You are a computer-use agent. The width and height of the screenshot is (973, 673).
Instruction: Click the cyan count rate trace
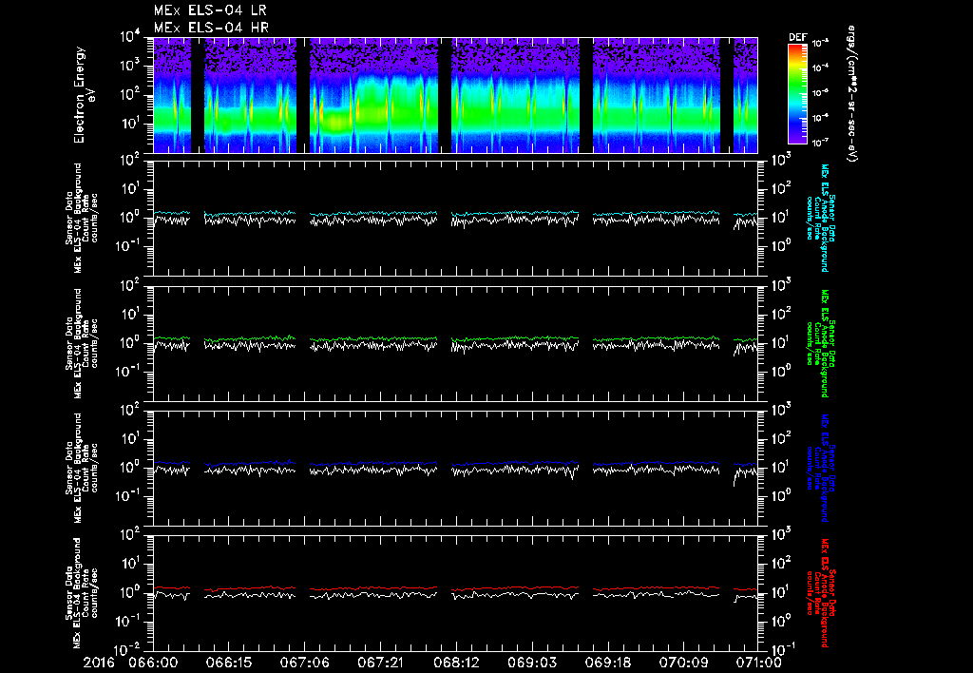372,214
